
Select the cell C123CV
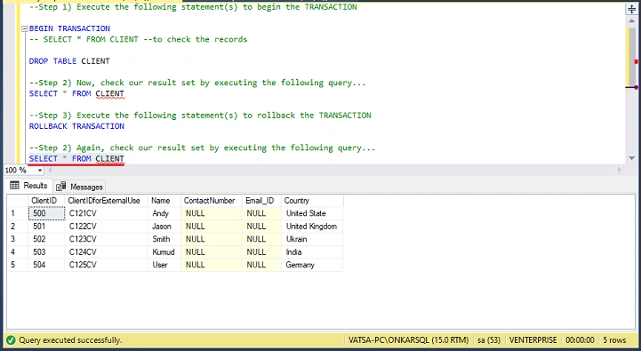coord(106,239)
